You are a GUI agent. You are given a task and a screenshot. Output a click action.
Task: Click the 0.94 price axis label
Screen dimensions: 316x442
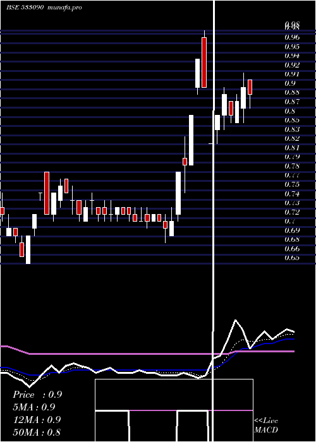click(292, 56)
